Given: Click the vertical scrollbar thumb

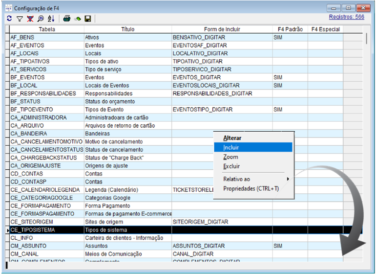Looking at the screenshot, I should coord(366,39).
